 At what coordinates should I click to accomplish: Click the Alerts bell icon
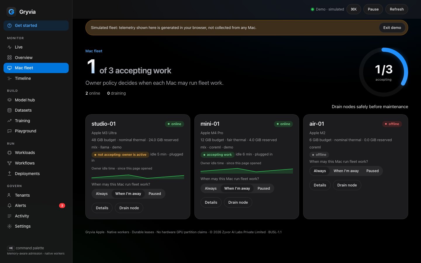point(10,205)
